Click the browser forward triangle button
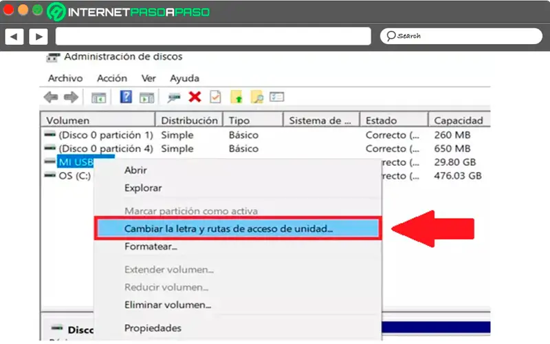Image resolution: width=550 pixels, height=344 pixels. pos(38,36)
